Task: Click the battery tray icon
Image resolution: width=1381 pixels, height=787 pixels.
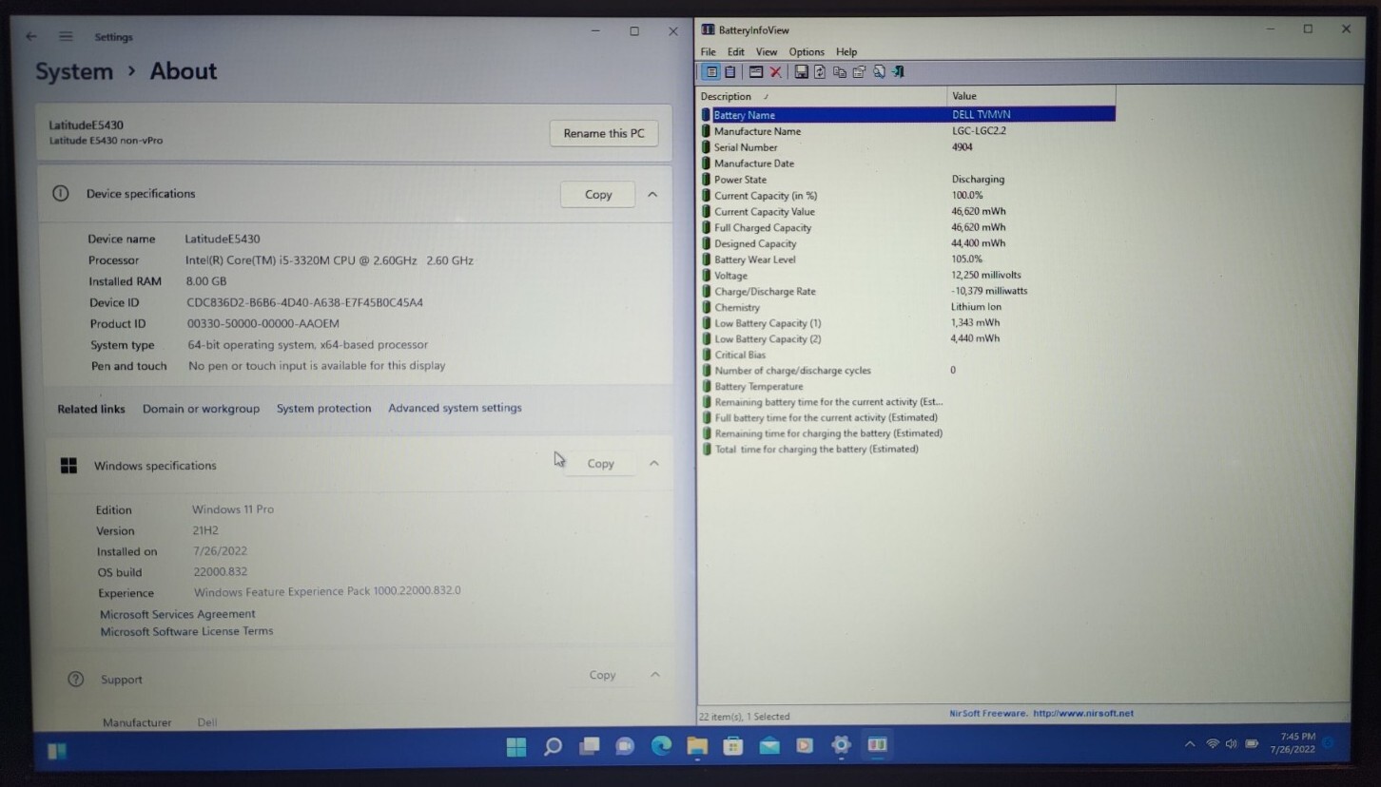Action: [x=1252, y=743]
